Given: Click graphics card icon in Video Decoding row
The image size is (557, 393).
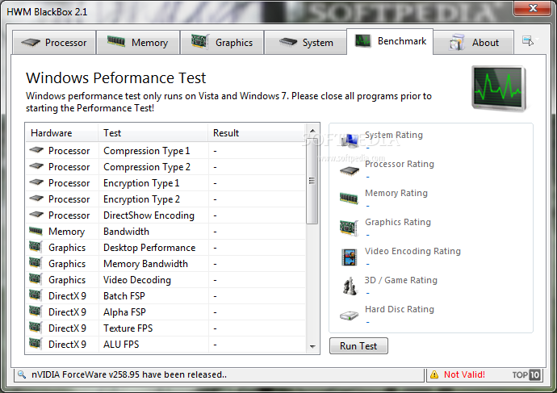Looking at the screenshot, I should click(x=36, y=279).
